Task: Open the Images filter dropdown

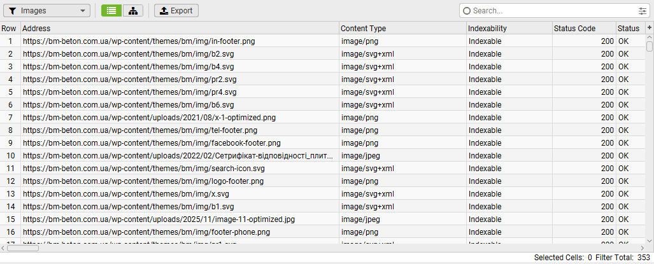Action: pyautogui.click(x=46, y=11)
